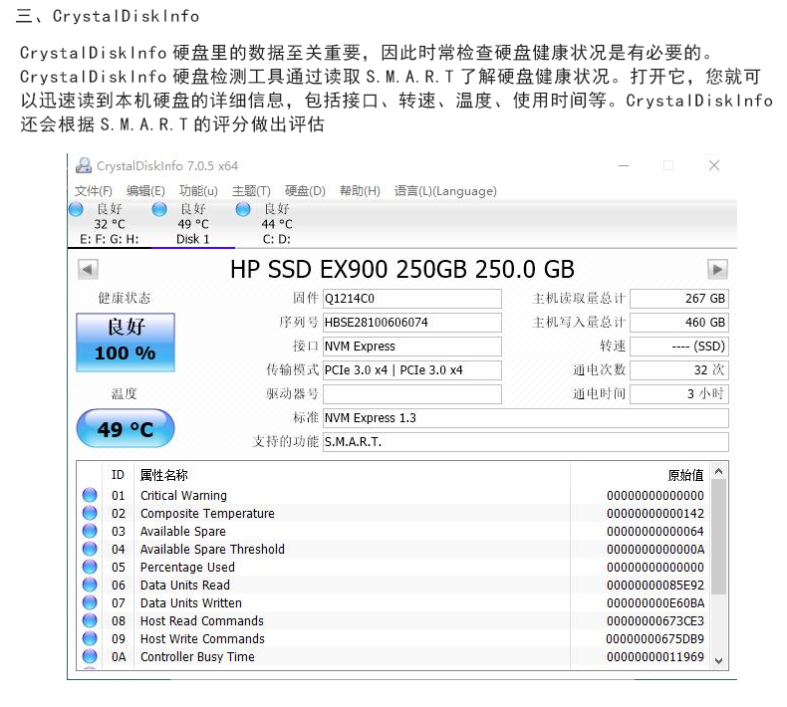The image size is (787, 707).
Task: Click the 传输模式 field PCIe 3.0 x4
Action: click(412, 370)
